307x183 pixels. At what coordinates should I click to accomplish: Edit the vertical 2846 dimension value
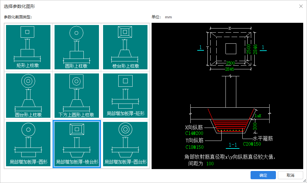click(255, 49)
